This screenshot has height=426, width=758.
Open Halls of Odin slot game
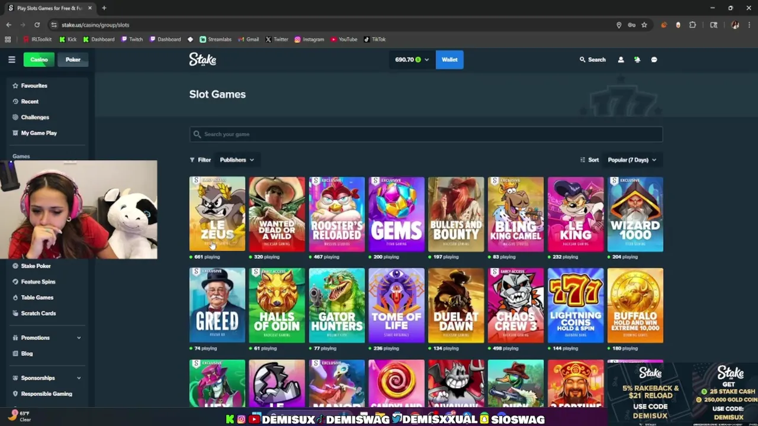(x=277, y=305)
